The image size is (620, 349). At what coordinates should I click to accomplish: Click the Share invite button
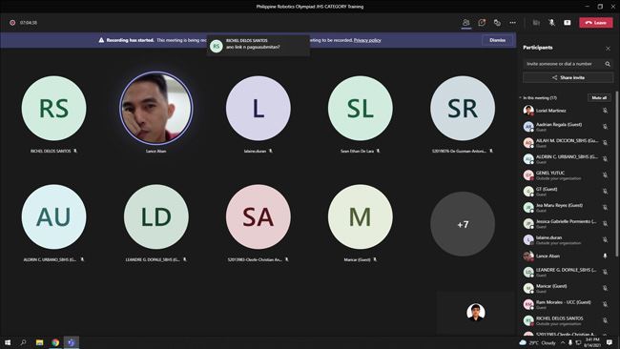point(568,77)
